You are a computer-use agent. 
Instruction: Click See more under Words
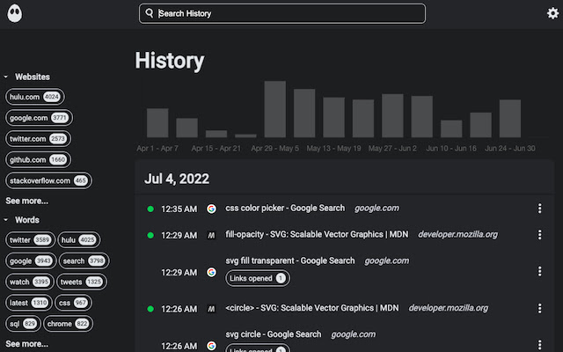pos(27,344)
